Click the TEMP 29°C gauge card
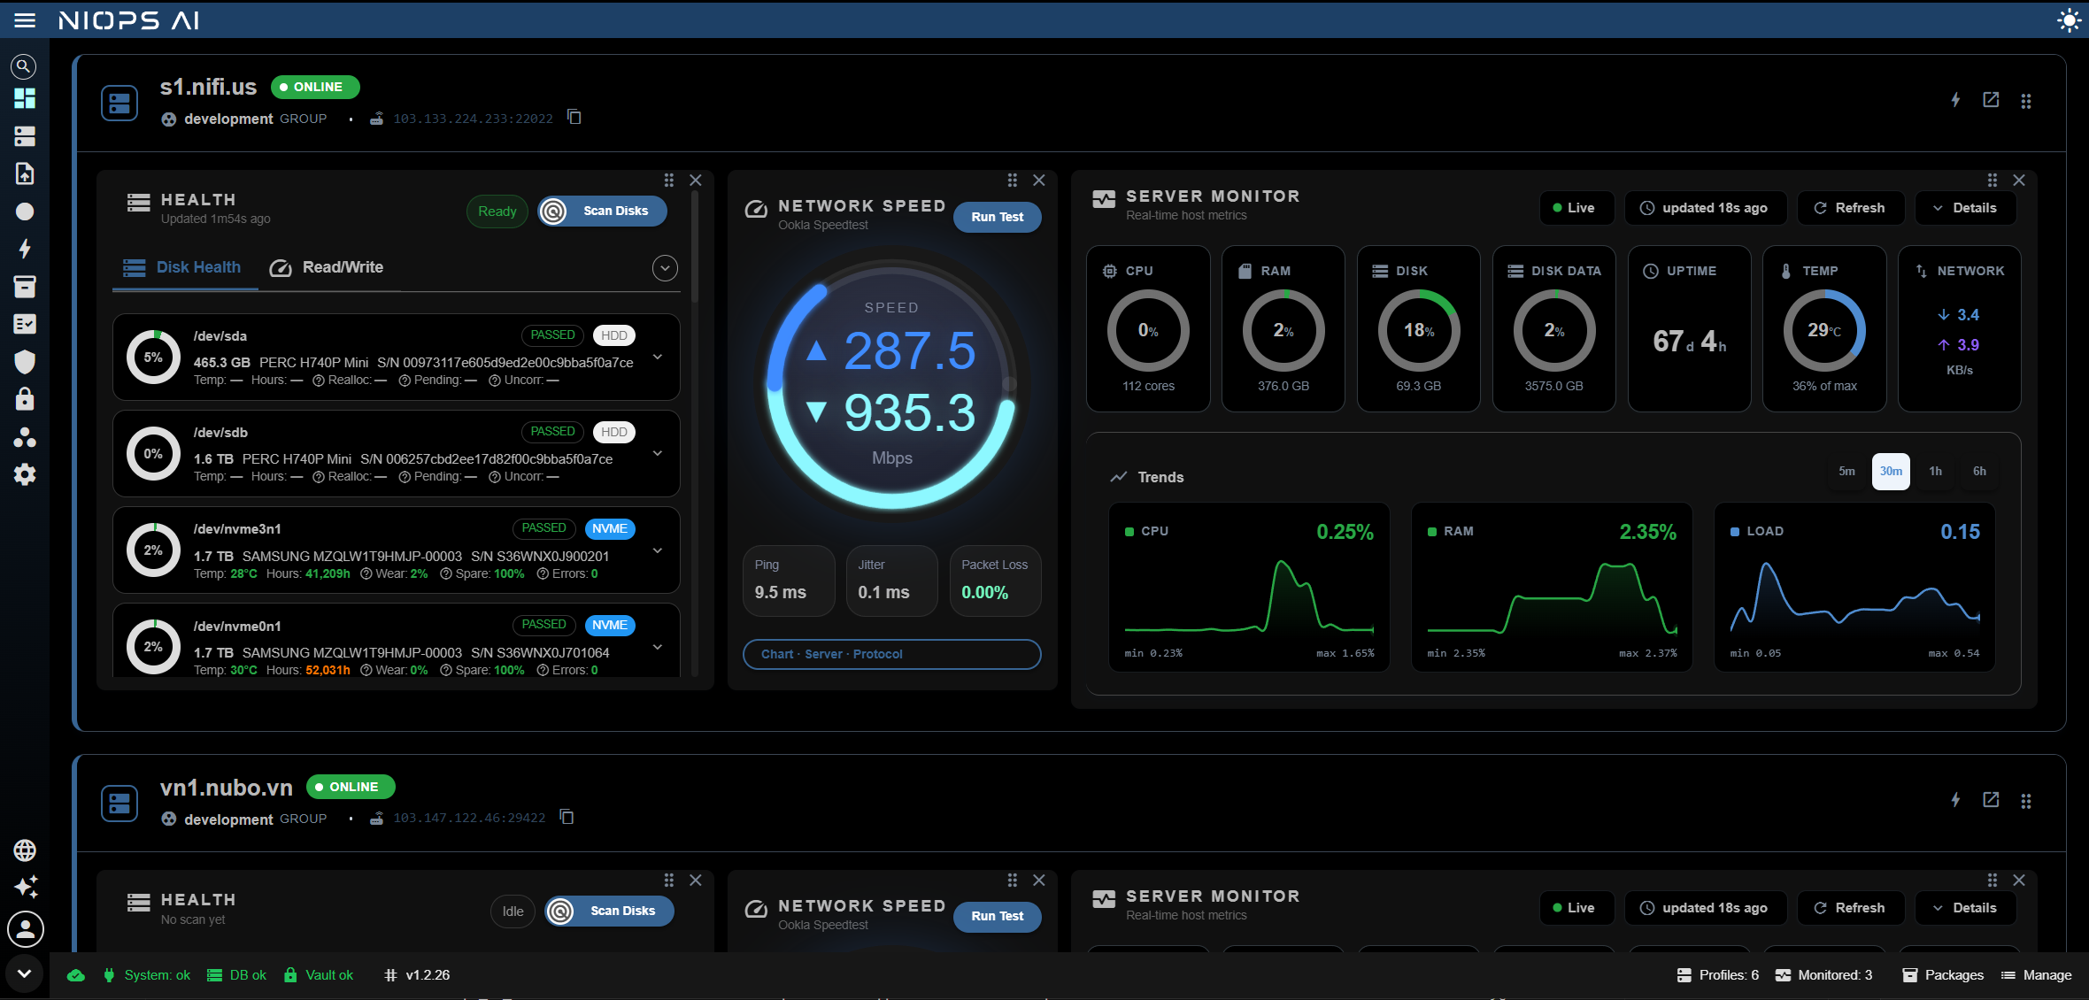 click(1824, 328)
